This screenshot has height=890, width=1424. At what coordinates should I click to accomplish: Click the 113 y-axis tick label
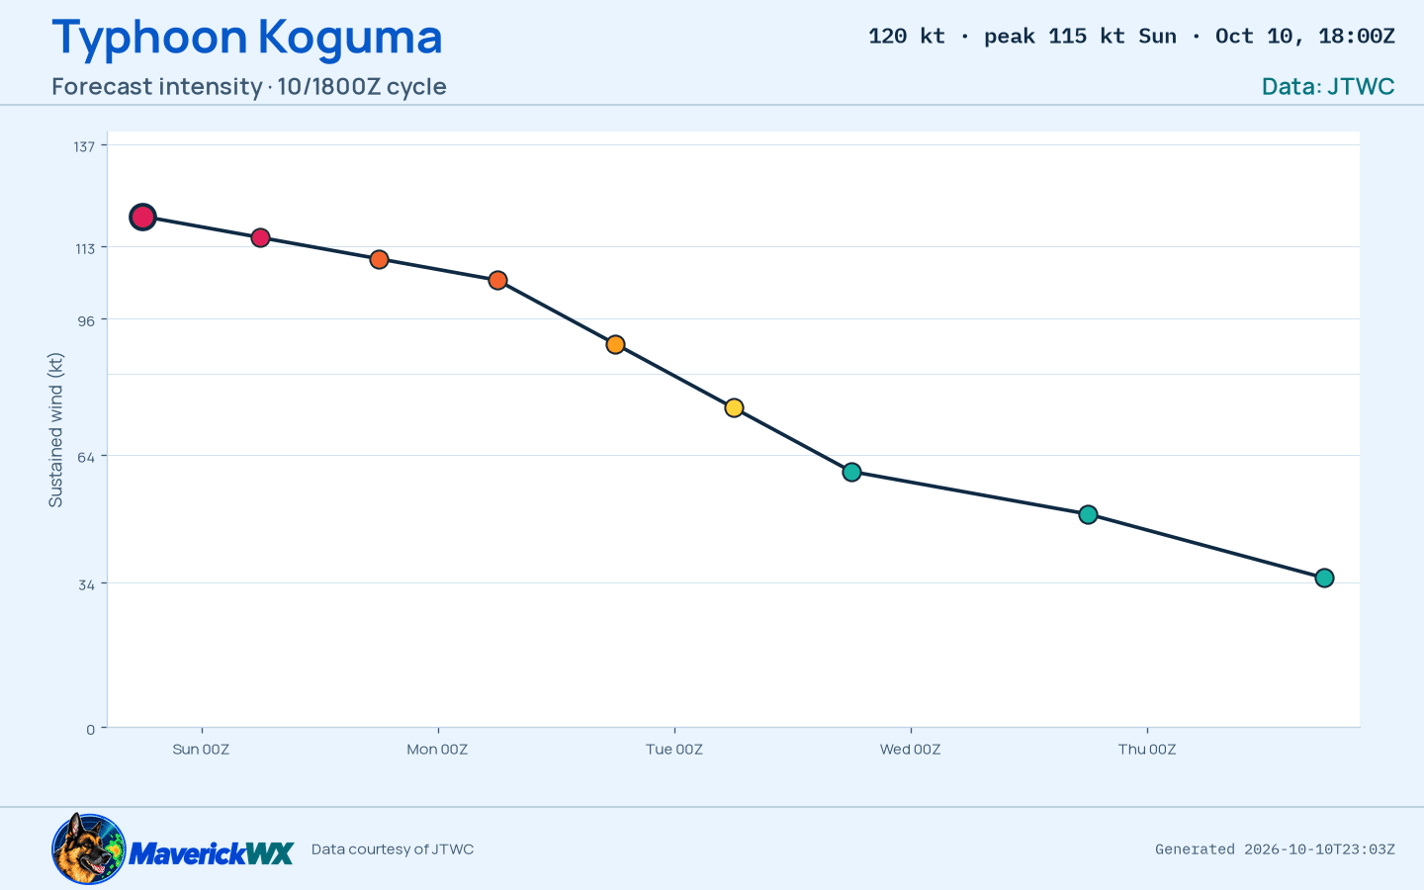85,248
